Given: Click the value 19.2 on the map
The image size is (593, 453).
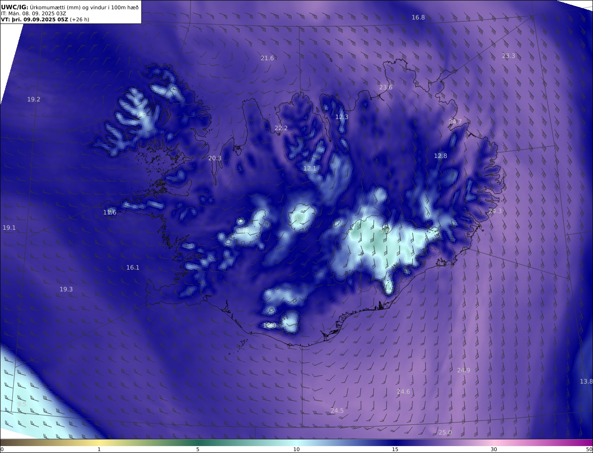Looking at the screenshot, I should (34, 99).
